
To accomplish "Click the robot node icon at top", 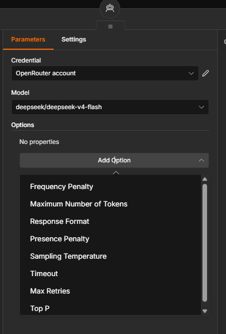I will pyautogui.click(x=110, y=8).
